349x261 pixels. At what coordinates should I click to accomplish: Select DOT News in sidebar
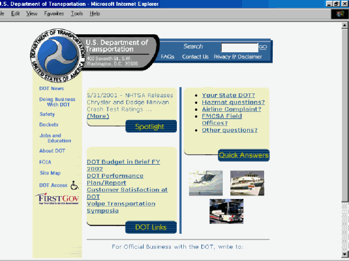point(51,89)
